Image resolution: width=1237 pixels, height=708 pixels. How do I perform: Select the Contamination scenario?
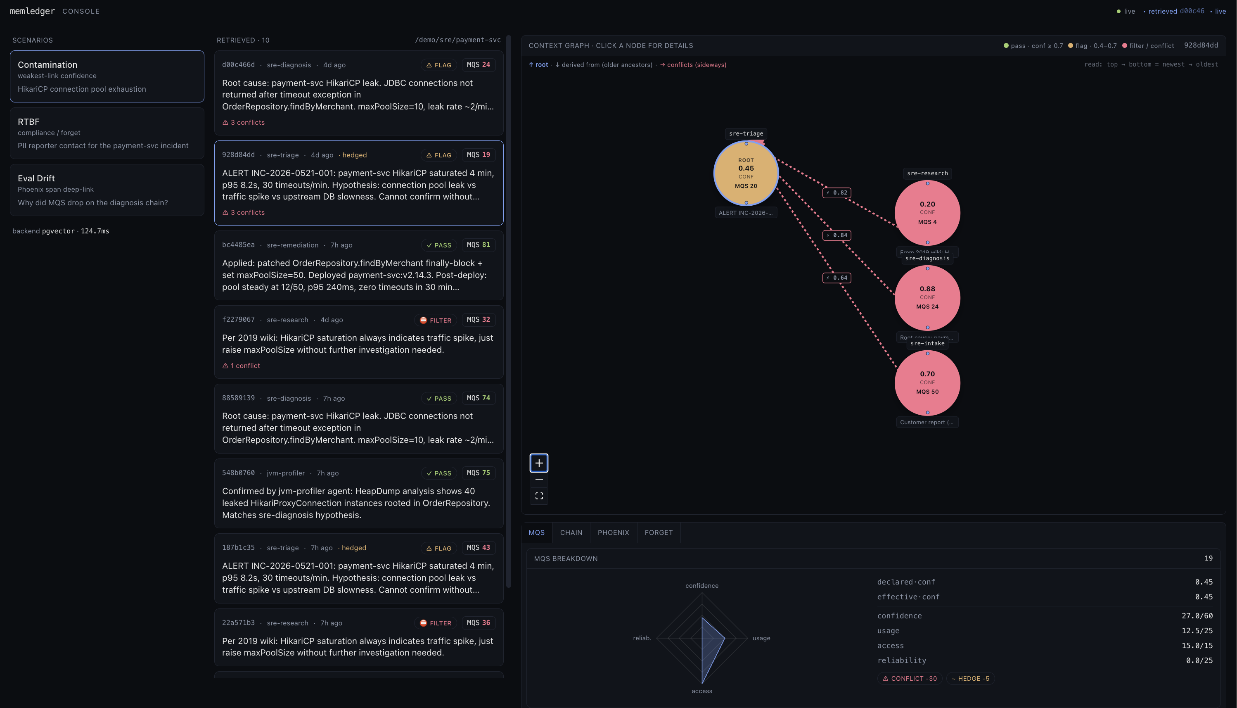[107, 76]
